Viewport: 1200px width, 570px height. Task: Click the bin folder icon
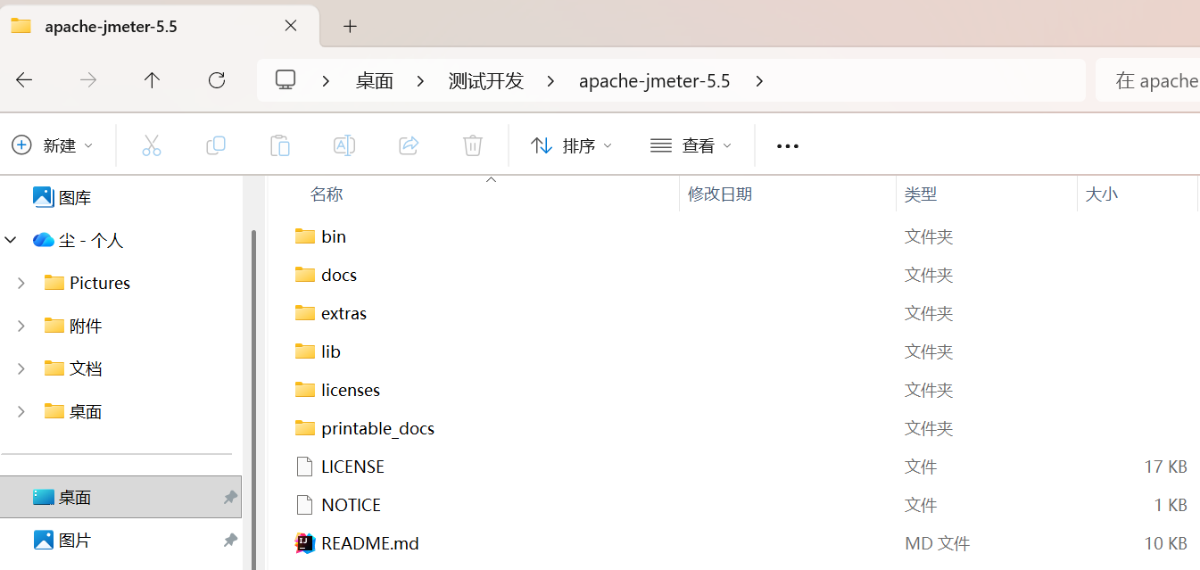tap(305, 236)
